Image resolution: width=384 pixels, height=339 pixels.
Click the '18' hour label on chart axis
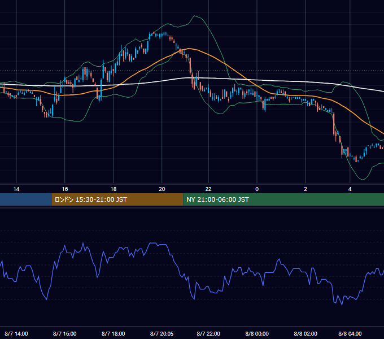coord(114,189)
